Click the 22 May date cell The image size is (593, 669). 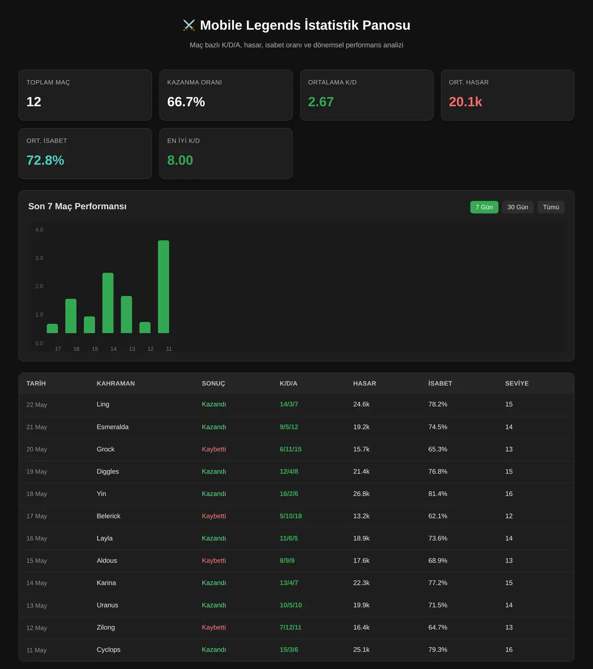[x=37, y=405]
